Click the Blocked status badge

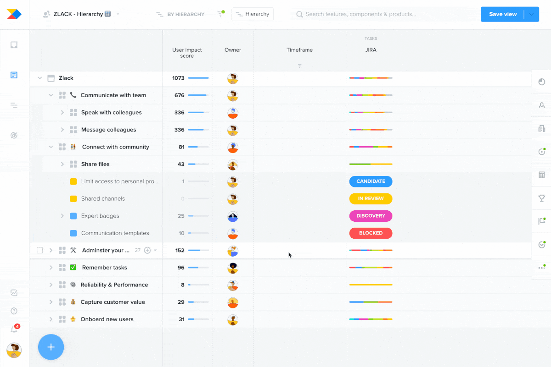[x=371, y=233]
